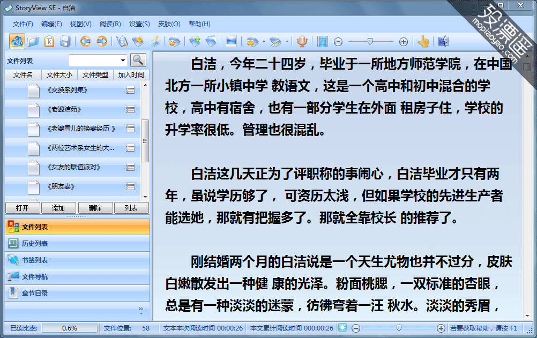Click the status bar plus button
Screen dimensions: 537x338
pyautogui.click(x=441, y=328)
